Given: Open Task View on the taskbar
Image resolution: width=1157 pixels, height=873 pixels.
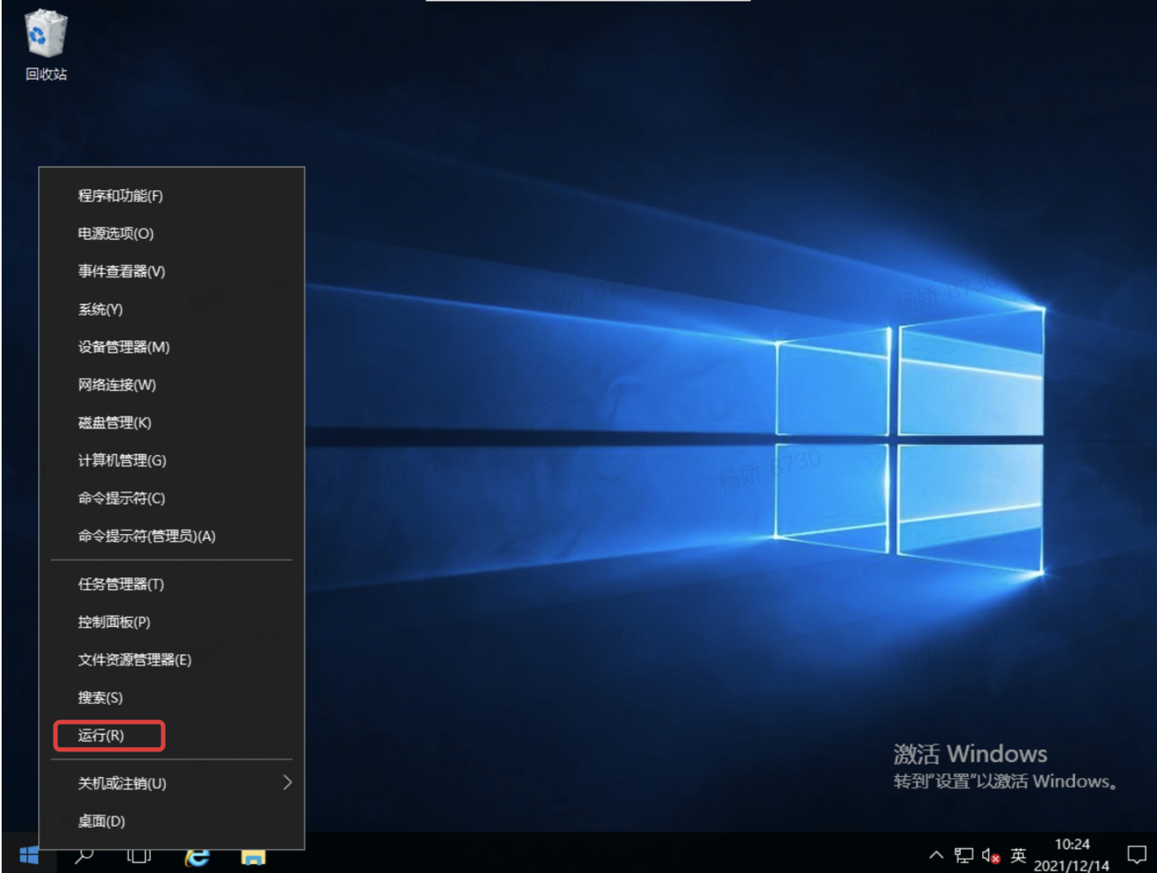Looking at the screenshot, I should pyautogui.click(x=139, y=856).
